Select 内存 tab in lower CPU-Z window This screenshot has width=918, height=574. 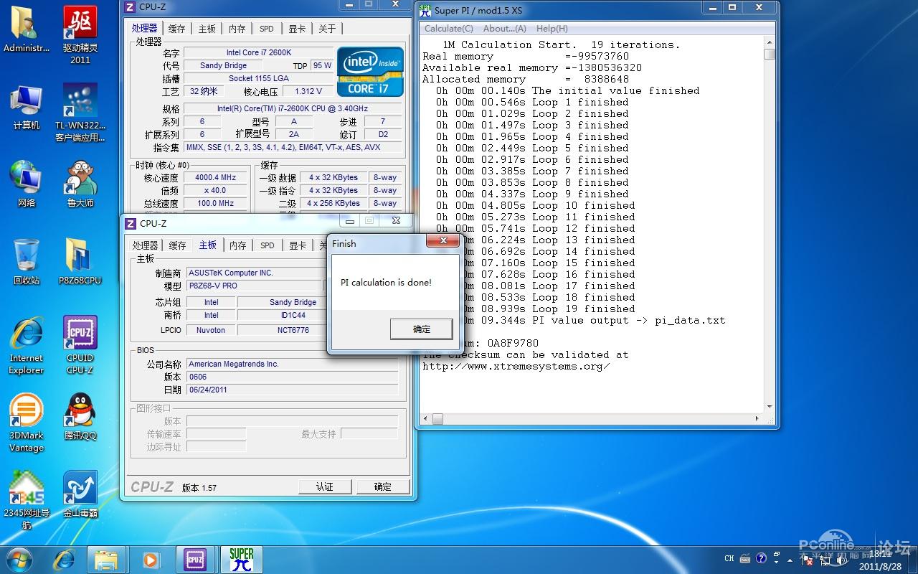click(238, 245)
